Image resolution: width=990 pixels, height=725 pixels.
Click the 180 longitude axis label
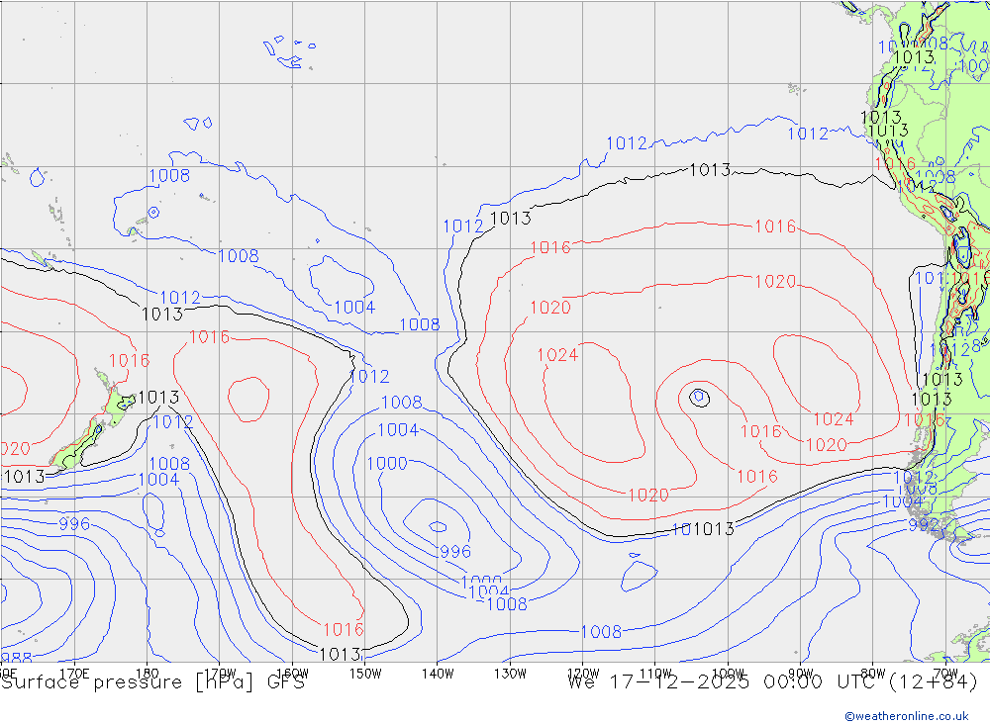tap(148, 674)
